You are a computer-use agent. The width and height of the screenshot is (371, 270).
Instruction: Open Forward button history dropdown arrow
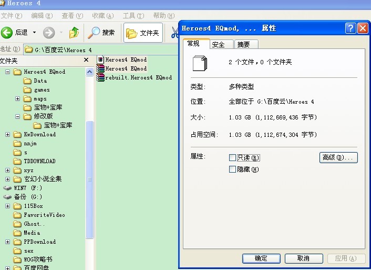pos(61,32)
